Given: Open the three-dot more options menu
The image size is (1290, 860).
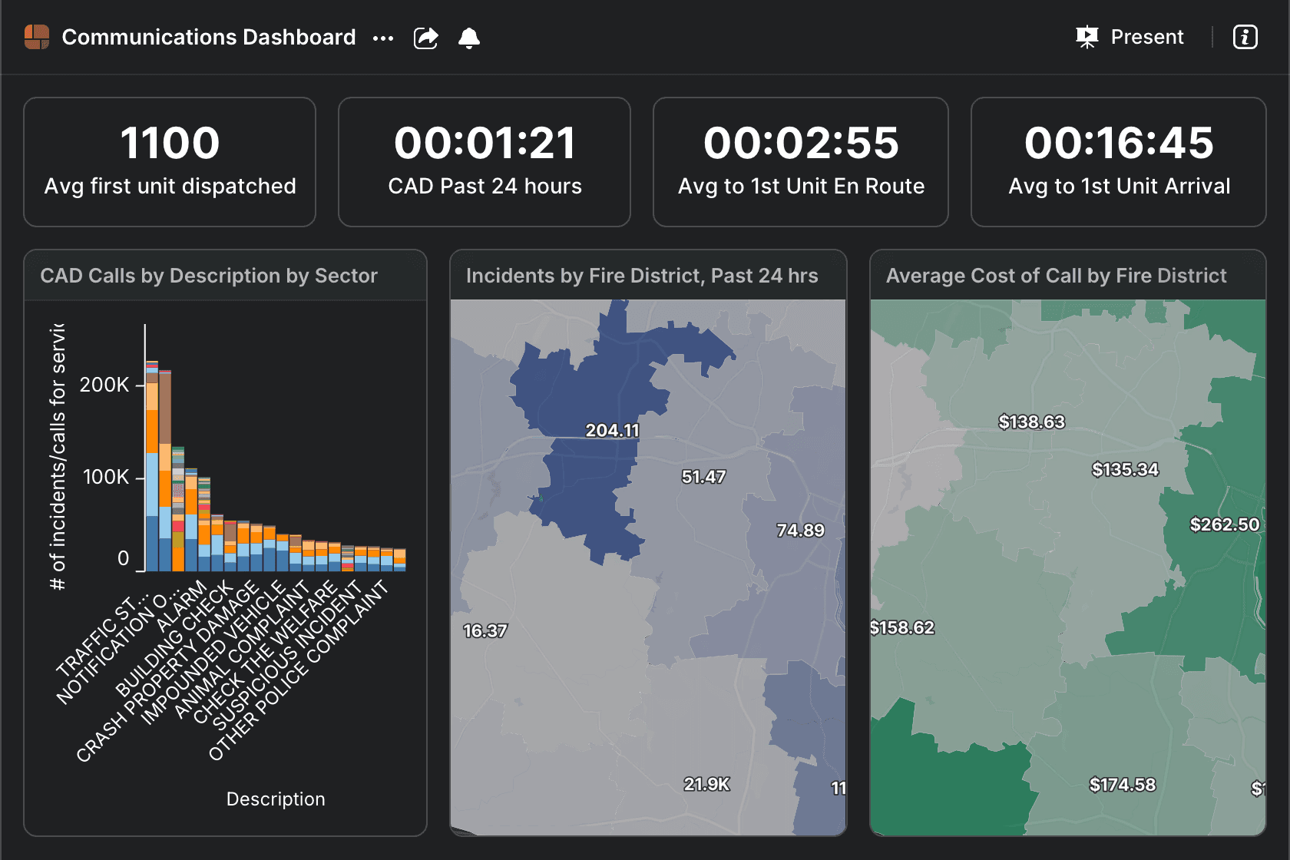Looking at the screenshot, I should (383, 38).
